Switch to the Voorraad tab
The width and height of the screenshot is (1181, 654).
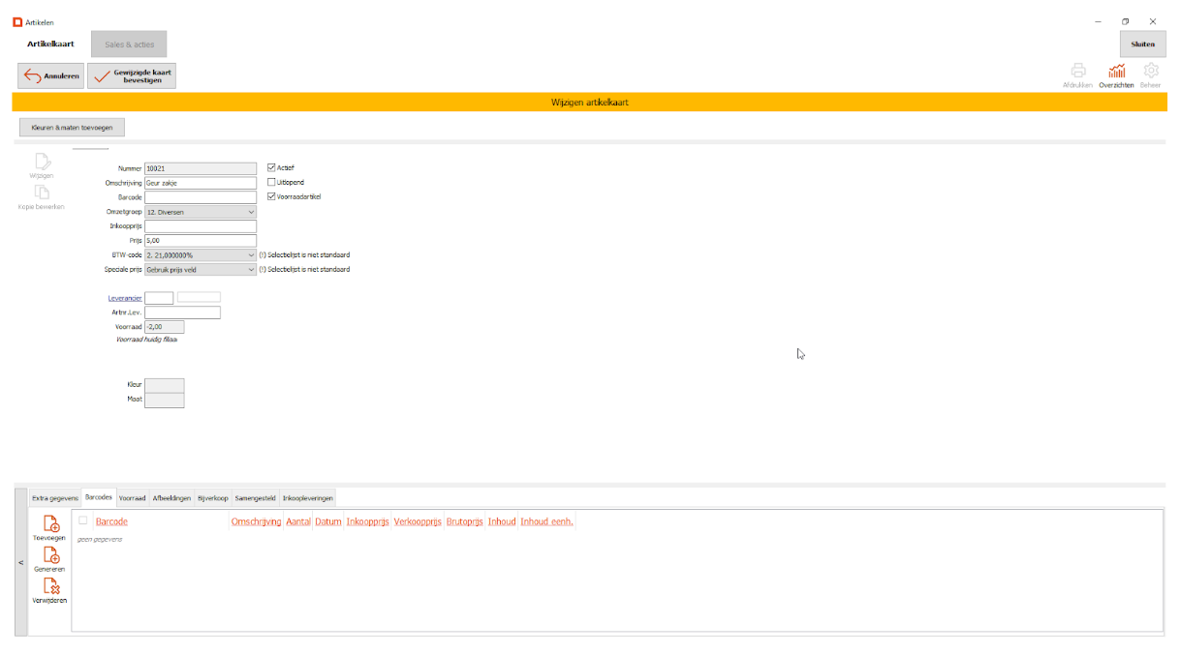(132, 498)
